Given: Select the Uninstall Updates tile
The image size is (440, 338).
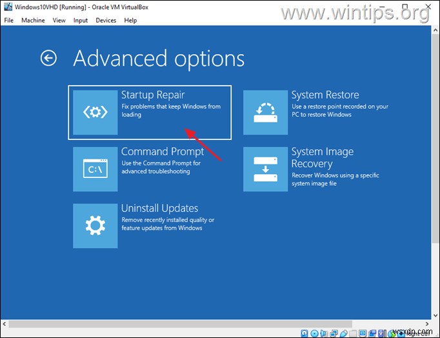Looking at the screenshot, I should click(150, 226).
